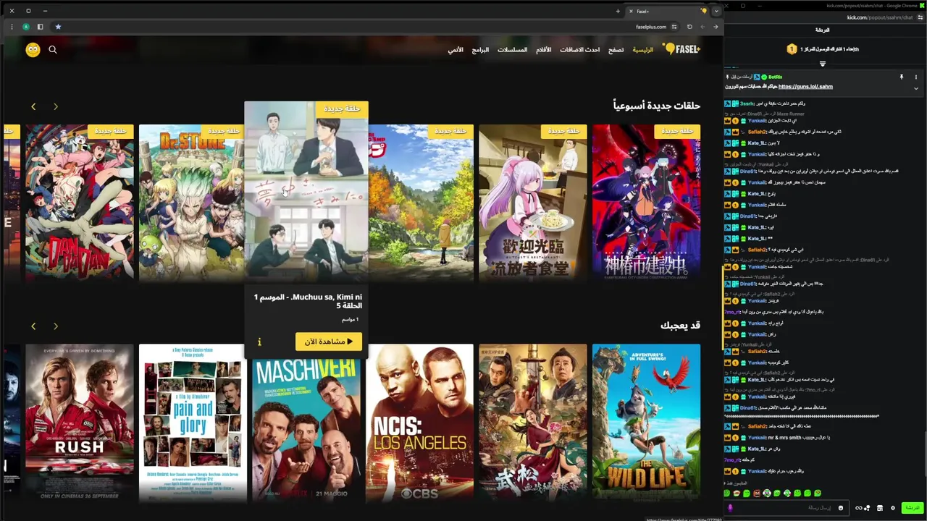Next arrow for weekly new episodes carousel
The height and width of the screenshot is (521, 927).
click(x=33, y=106)
